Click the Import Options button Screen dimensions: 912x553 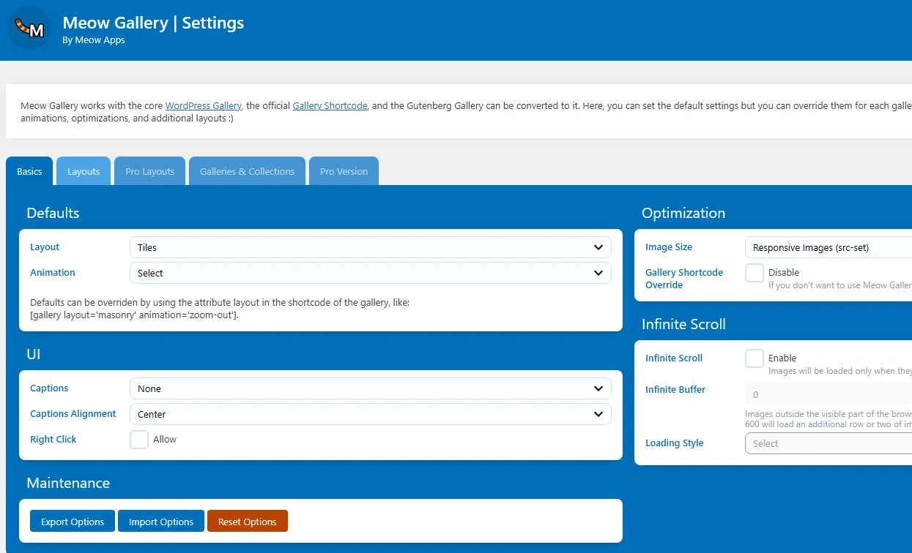pyautogui.click(x=161, y=522)
